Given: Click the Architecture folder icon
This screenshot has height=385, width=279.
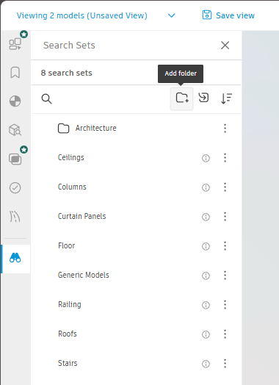Looking at the screenshot, I should tap(63, 128).
